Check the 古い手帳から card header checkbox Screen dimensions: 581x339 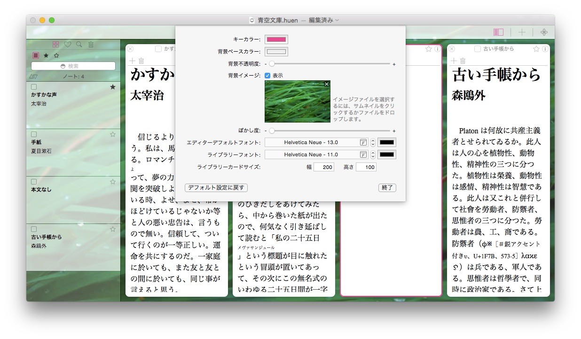tap(478, 49)
